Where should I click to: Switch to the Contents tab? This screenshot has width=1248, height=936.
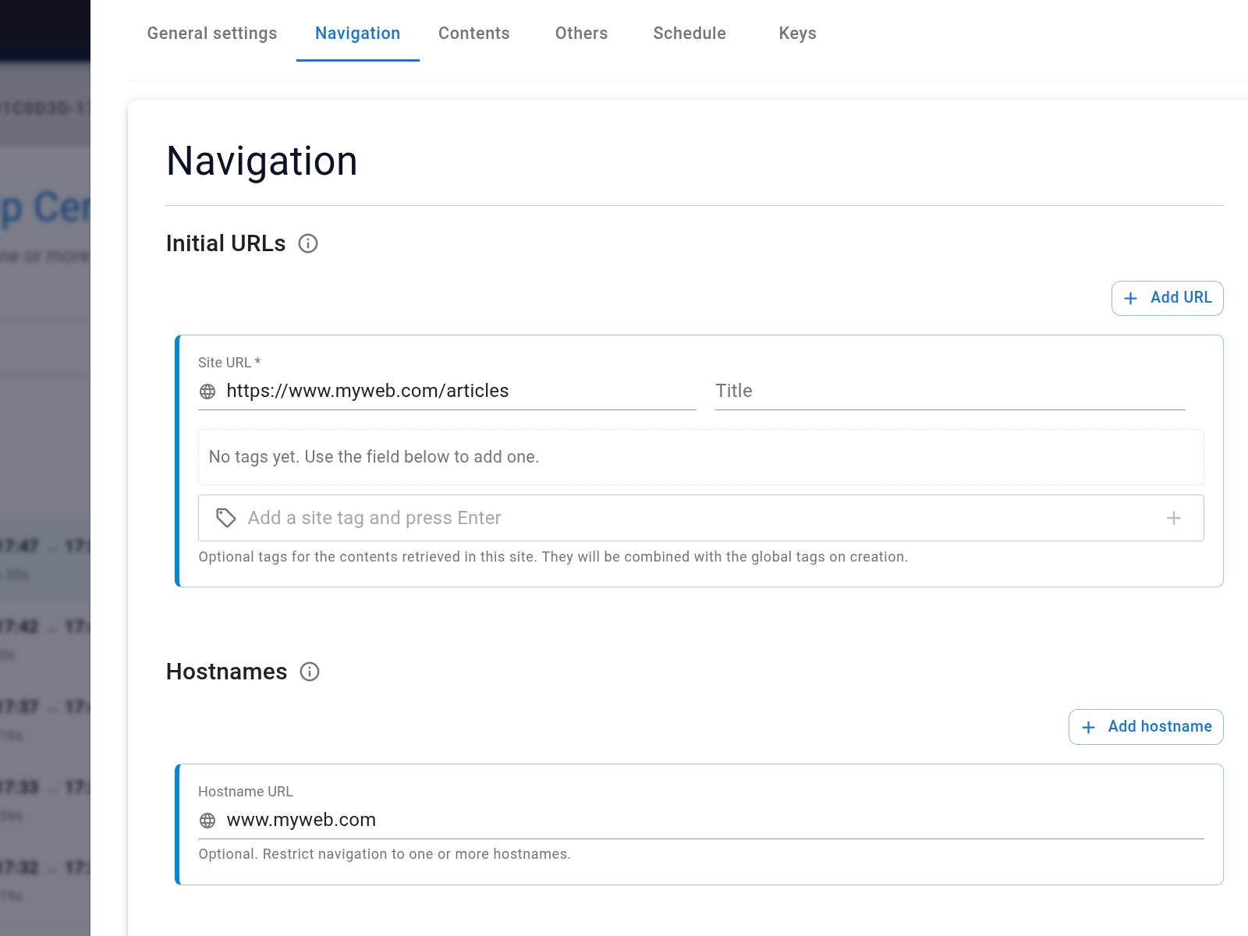point(474,33)
